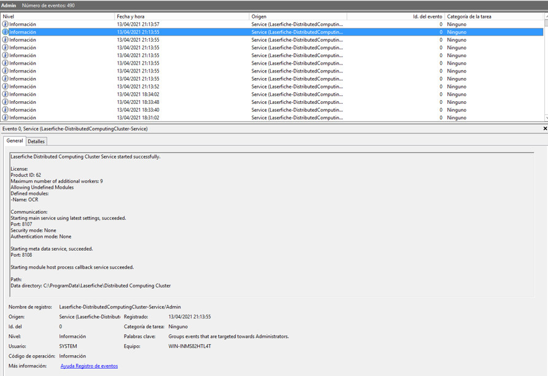
Task: Click the info icon of the 21:13:52 event
Action: [6, 87]
